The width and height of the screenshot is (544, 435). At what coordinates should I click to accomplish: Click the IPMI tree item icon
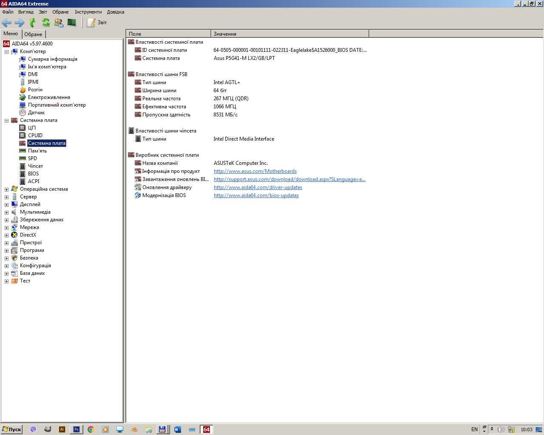point(23,82)
